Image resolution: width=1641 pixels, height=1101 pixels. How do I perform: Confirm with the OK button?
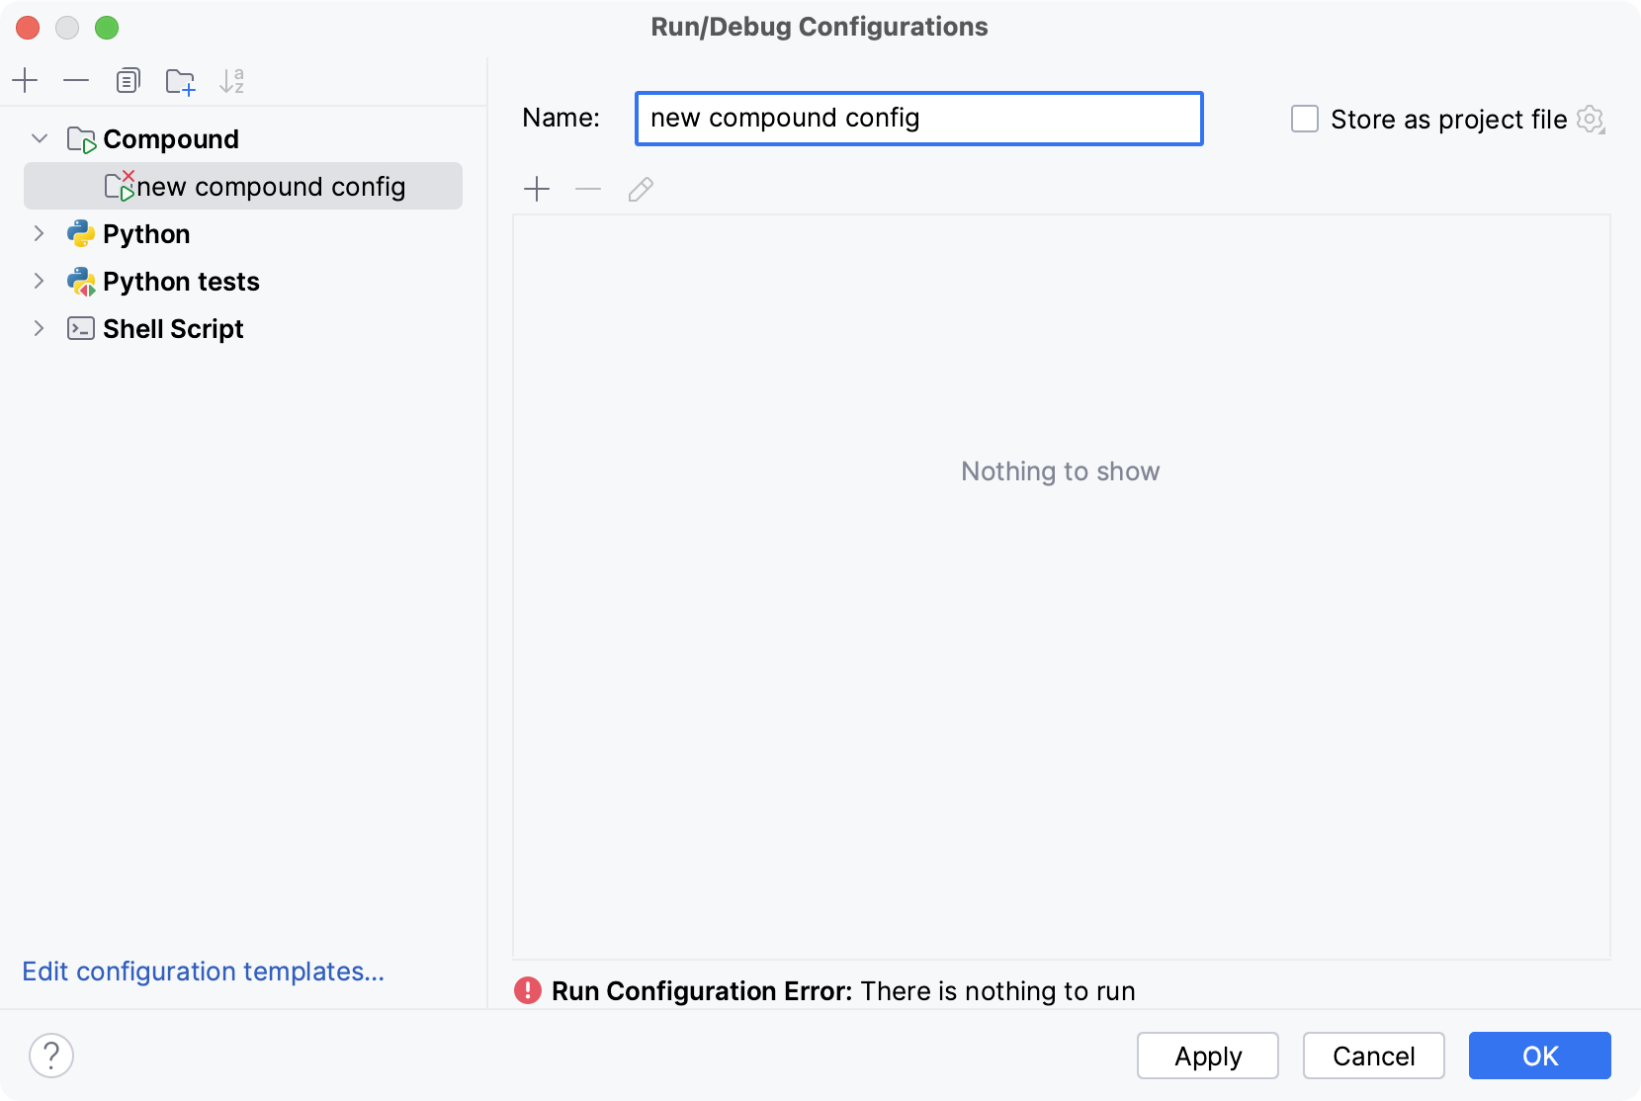(x=1538, y=1056)
